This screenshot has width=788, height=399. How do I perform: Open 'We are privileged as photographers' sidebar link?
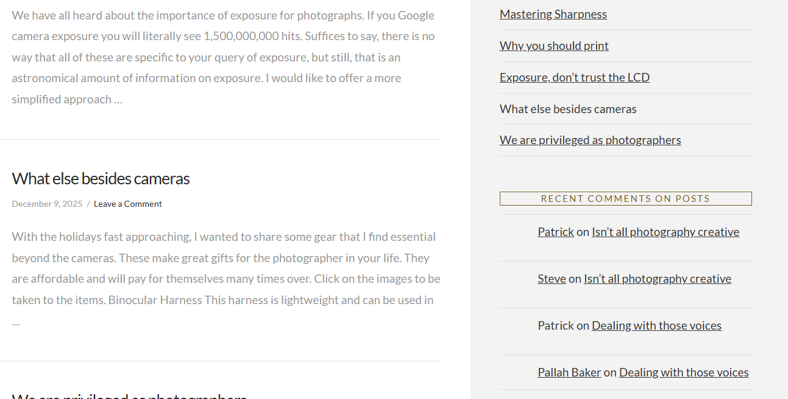pos(590,140)
